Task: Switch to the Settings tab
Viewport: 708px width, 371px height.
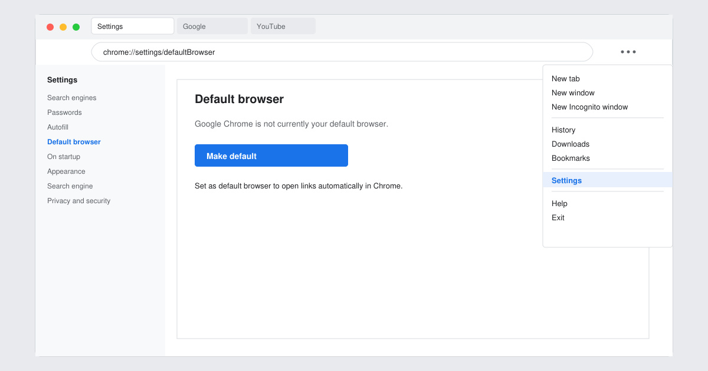Action: (133, 26)
